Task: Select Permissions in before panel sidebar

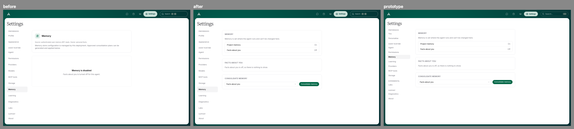Action: click(17, 59)
